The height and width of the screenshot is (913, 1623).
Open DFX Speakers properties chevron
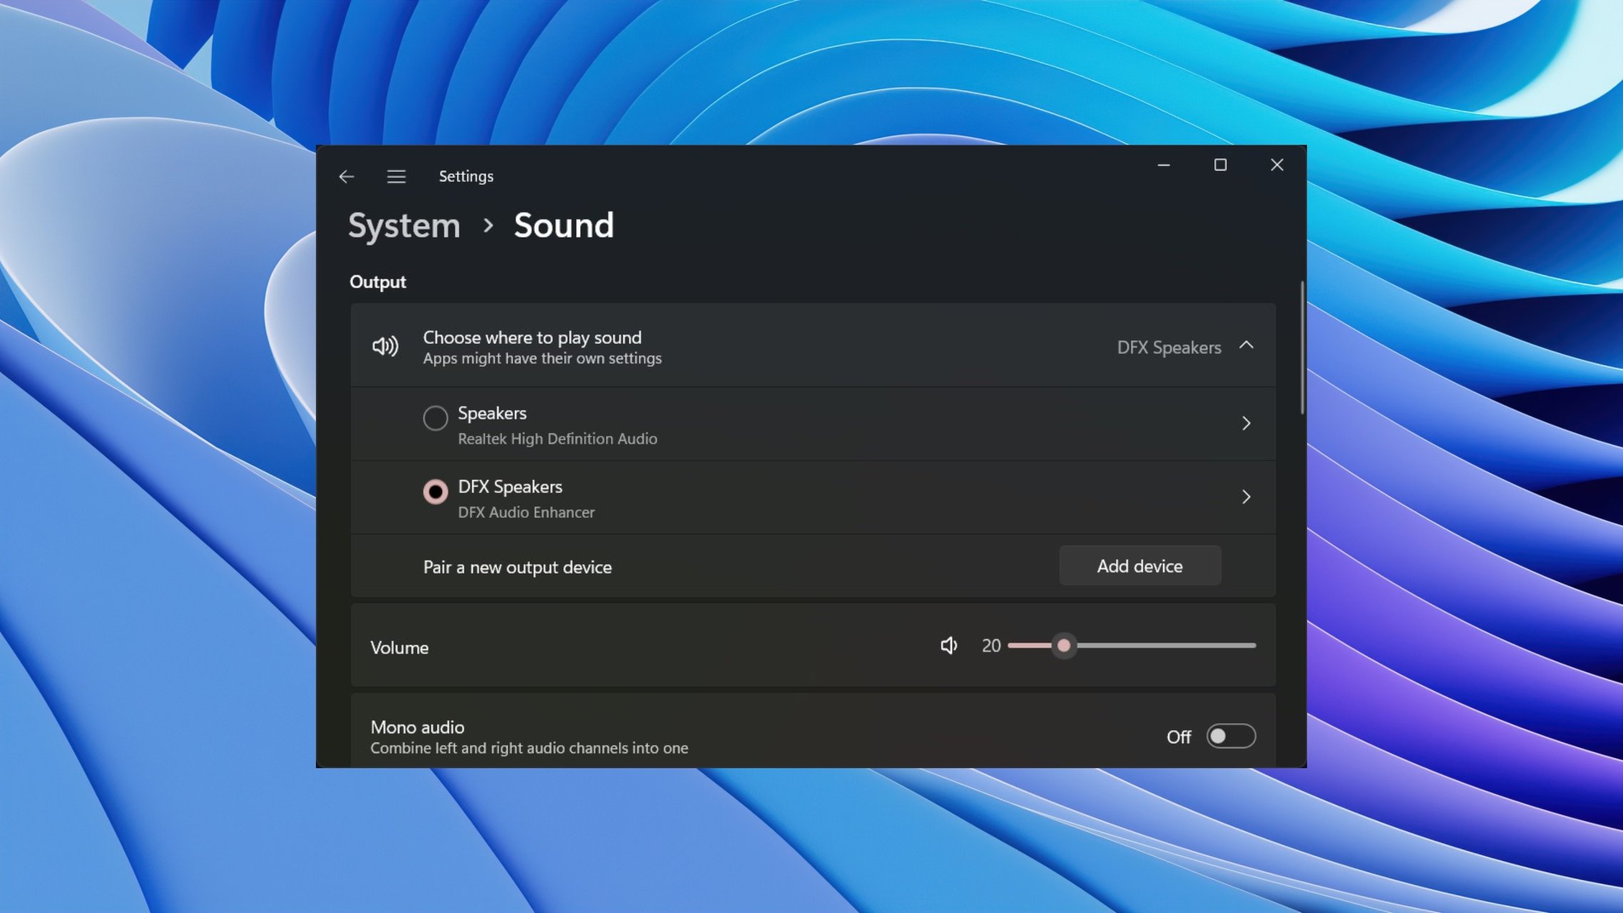(x=1246, y=497)
